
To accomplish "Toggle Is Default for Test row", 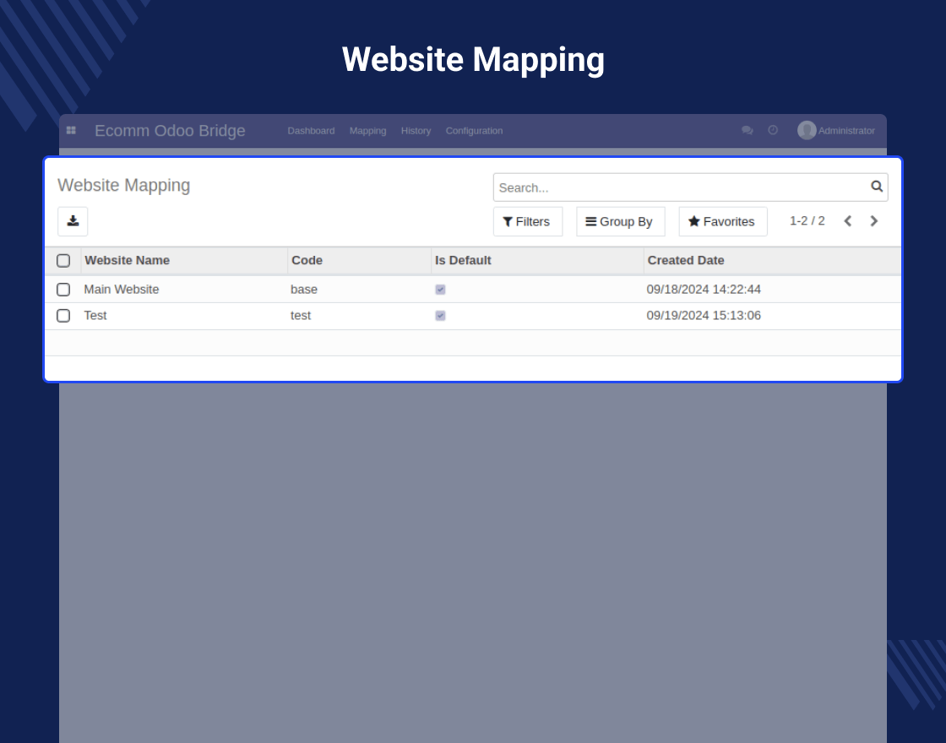I will click(x=440, y=316).
